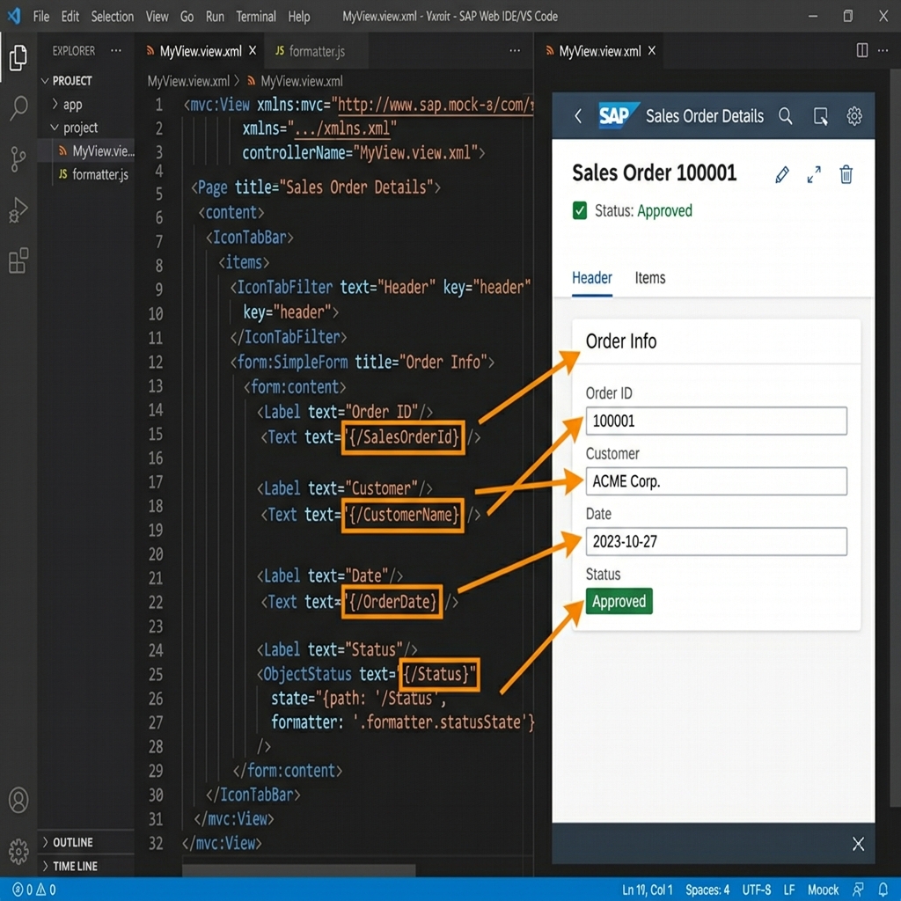Click the Moock language mode indicator
The height and width of the screenshot is (901, 901).
pos(823,890)
